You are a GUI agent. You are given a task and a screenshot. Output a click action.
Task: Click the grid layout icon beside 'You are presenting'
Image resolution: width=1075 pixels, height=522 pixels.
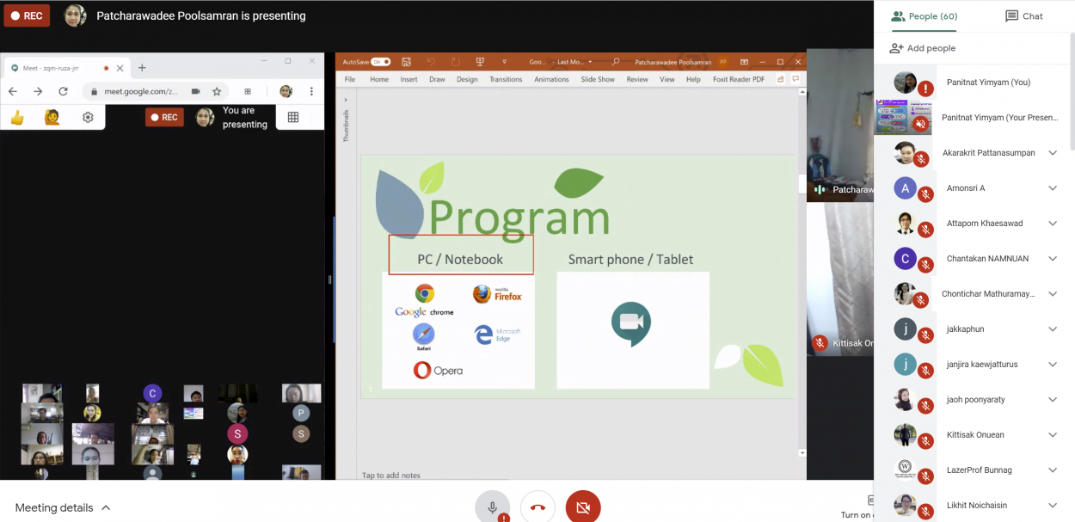tap(293, 118)
